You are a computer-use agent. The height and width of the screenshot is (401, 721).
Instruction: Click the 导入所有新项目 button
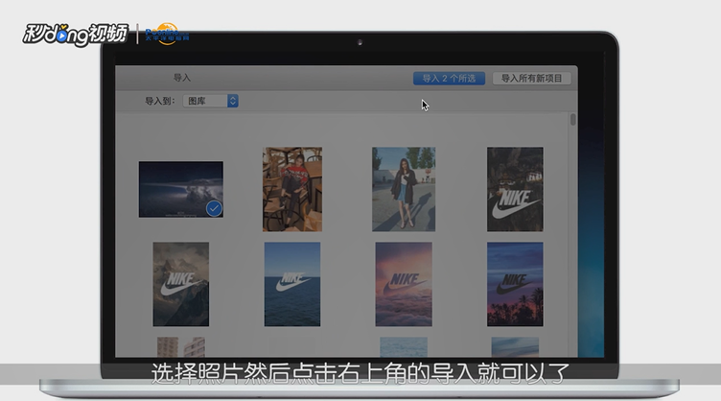[531, 78]
